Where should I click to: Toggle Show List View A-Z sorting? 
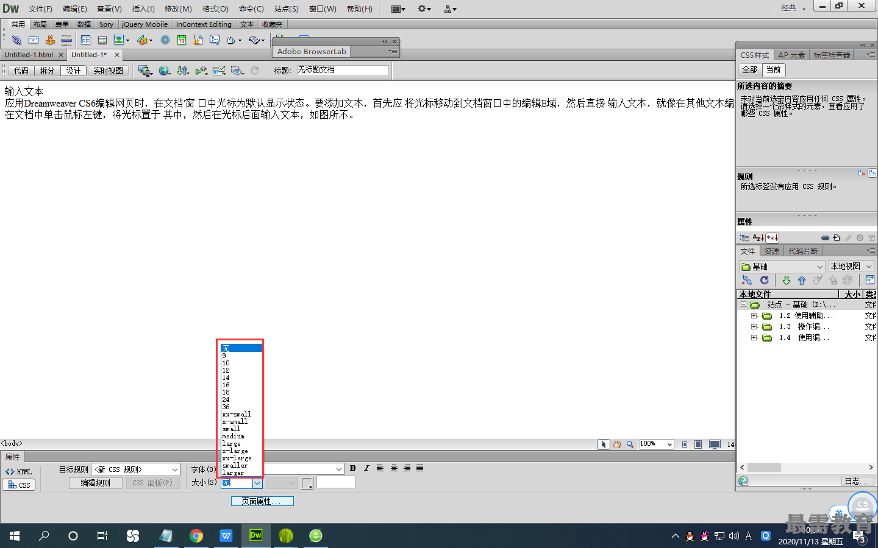758,238
